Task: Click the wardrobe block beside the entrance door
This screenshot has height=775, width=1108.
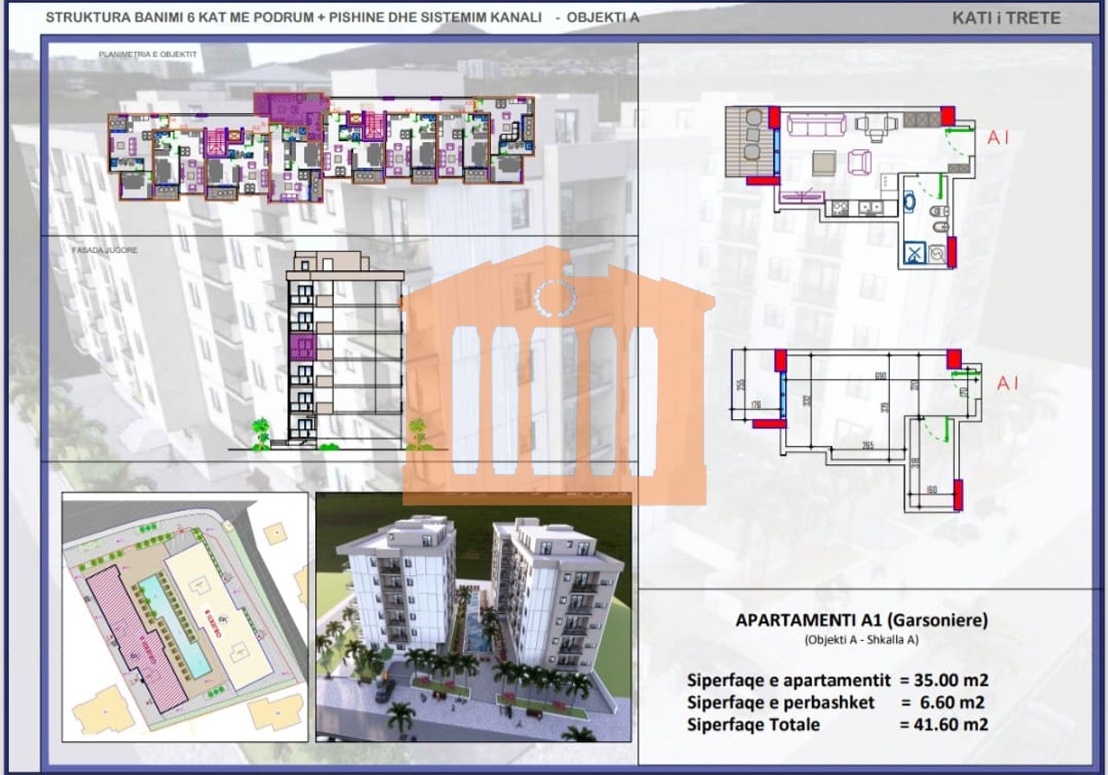Action: tap(959, 167)
